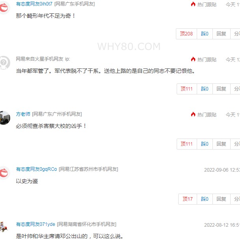Click flame icon on the first comment
The height and width of the screenshot is (244, 240).
tap(193, 4)
